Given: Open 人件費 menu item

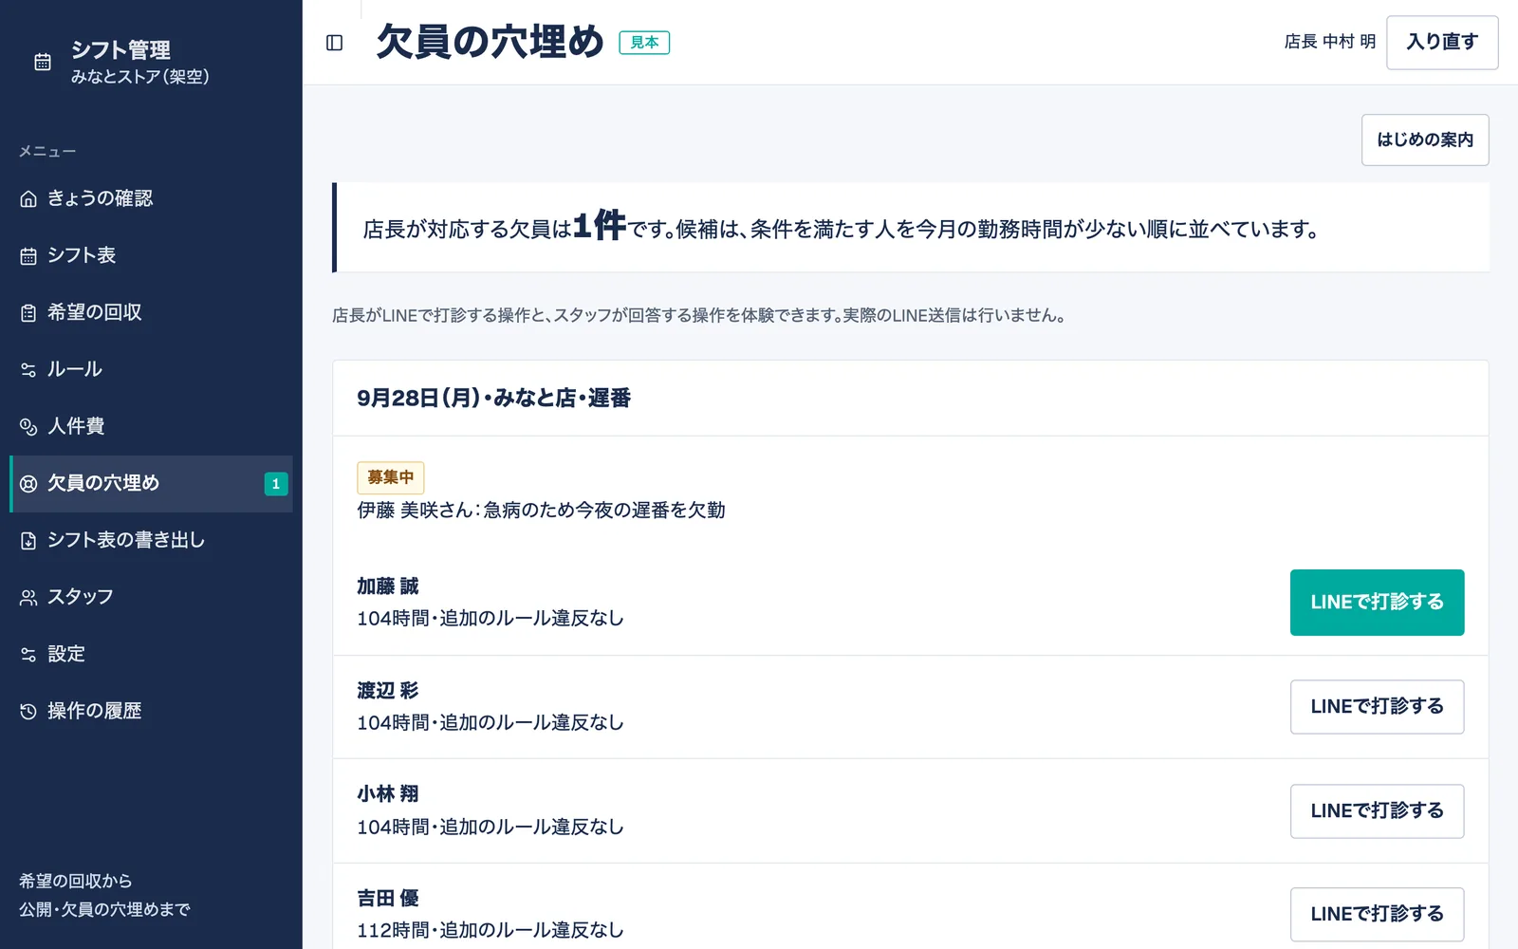Looking at the screenshot, I should click(x=151, y=426).
